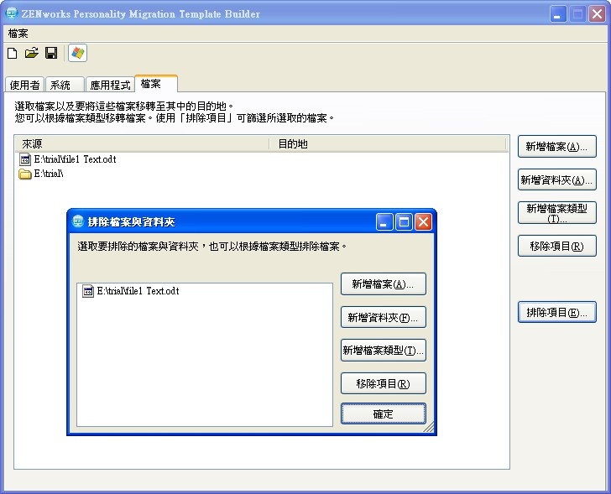Click the Windows logo toolbar icon
Viewport: 611px width, 494px height.
click(x=77, y=53)
